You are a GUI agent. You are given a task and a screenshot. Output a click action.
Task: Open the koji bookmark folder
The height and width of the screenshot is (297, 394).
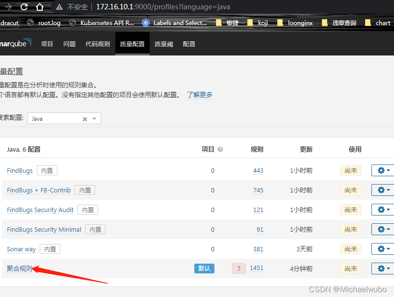[258, 23]
